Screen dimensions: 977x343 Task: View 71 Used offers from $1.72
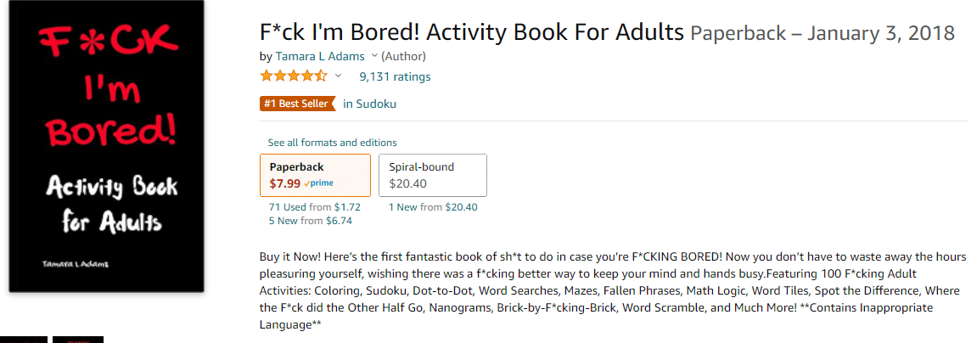pyautogui.click(x=315, y=207)
